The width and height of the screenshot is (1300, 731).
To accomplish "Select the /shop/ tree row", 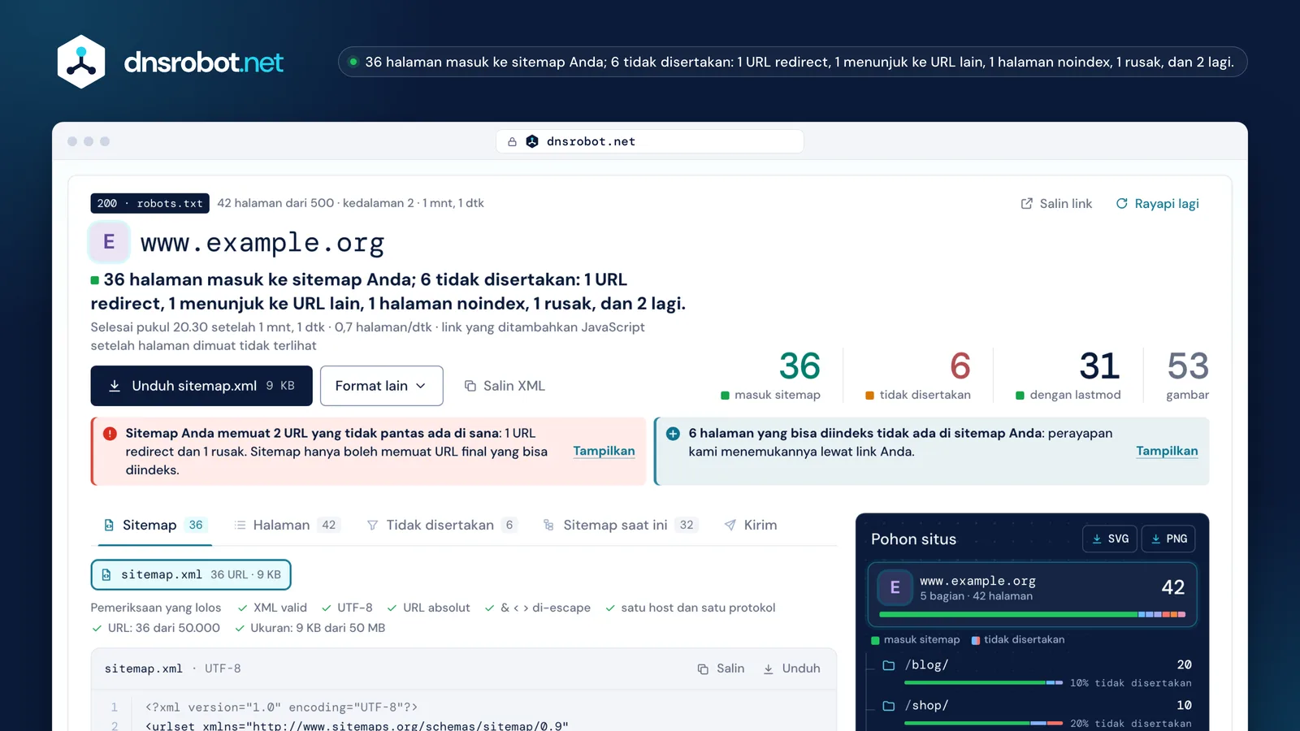I will 1038,713.
